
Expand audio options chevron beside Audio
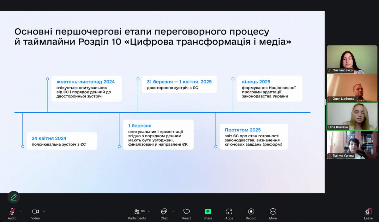click(x=21, y=211)
